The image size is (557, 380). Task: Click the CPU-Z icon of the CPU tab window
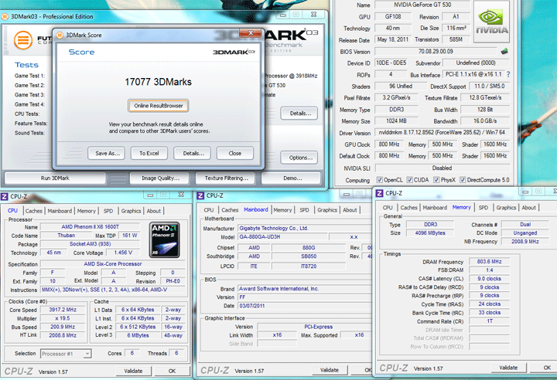(x=5, y=196)
